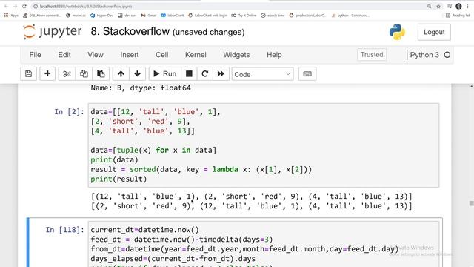Insert a cell below with plus icon
The image size is (474, 267).
pyautogui.click(x=47, y=74)
